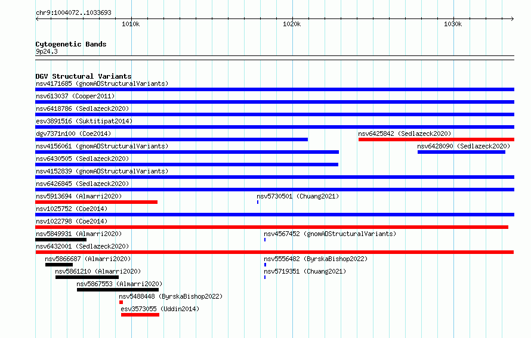Click the chr9:1004072..1033693 coordinates

click(73, 13)
